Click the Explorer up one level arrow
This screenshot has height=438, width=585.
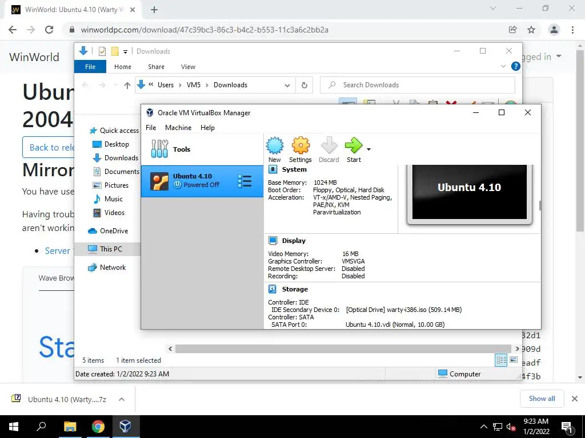(x=127, y=86)
